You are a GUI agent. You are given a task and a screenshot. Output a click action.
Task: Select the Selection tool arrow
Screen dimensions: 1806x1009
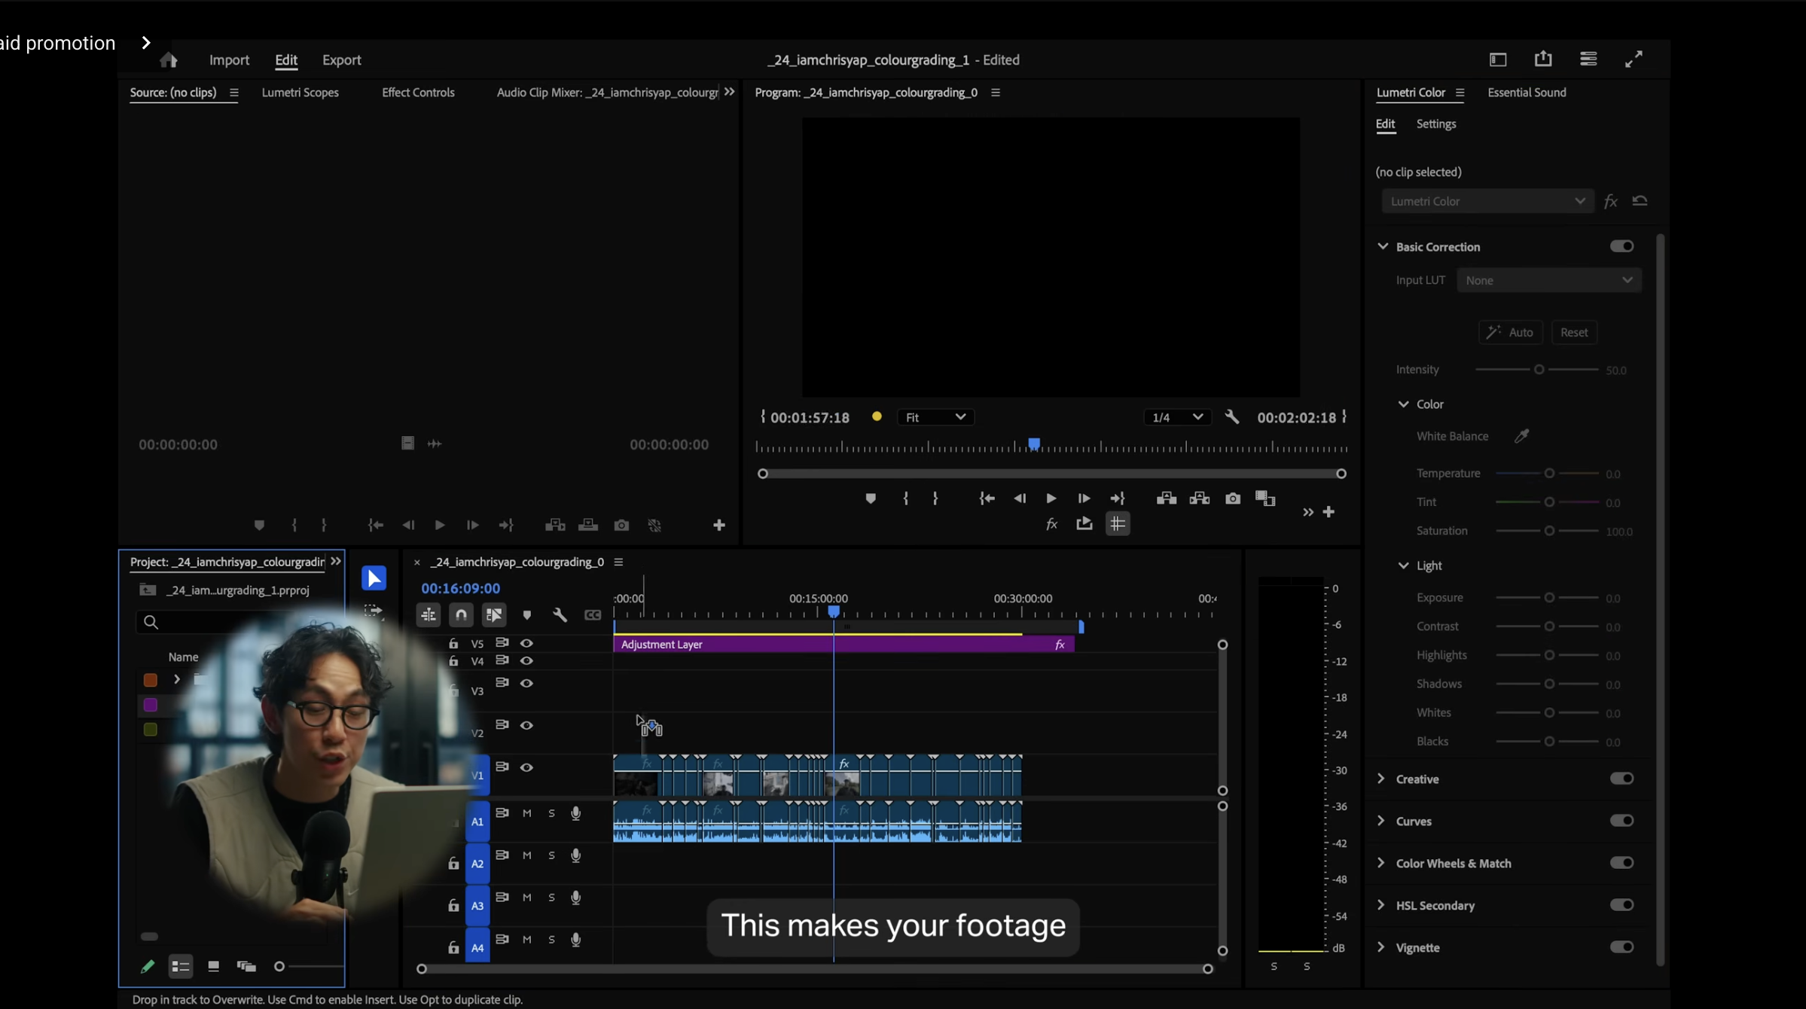click(374, 578)
